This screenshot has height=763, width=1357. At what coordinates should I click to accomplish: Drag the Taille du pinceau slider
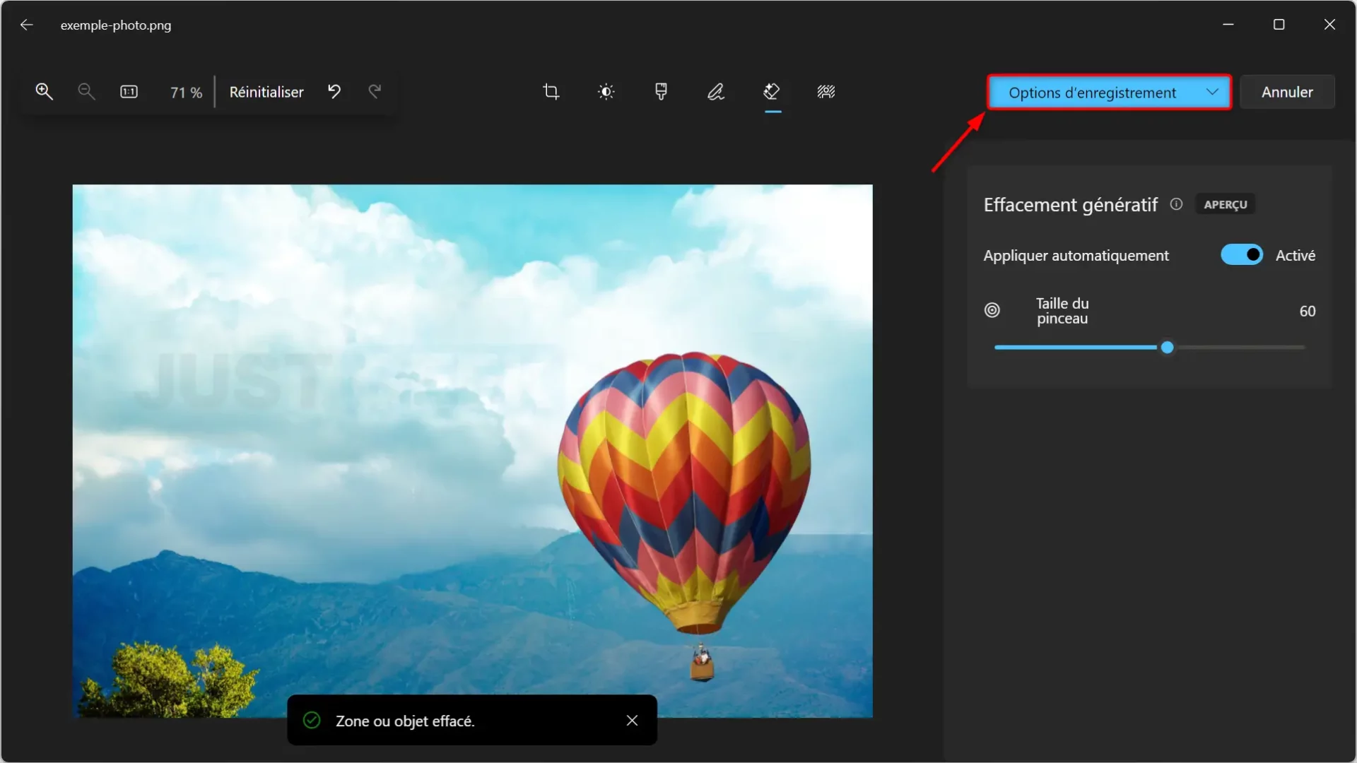(x=1166, y=348)
